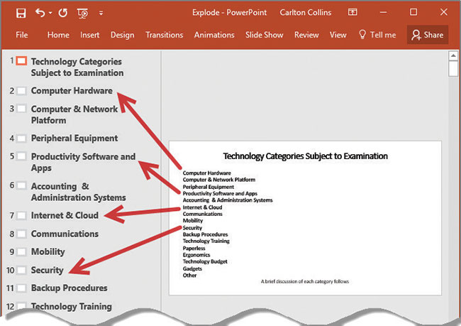The width and height of the screenshot is (461, 326).
Task: Open the undo history dropdown arrow
Action: click(x=50, y=13)
